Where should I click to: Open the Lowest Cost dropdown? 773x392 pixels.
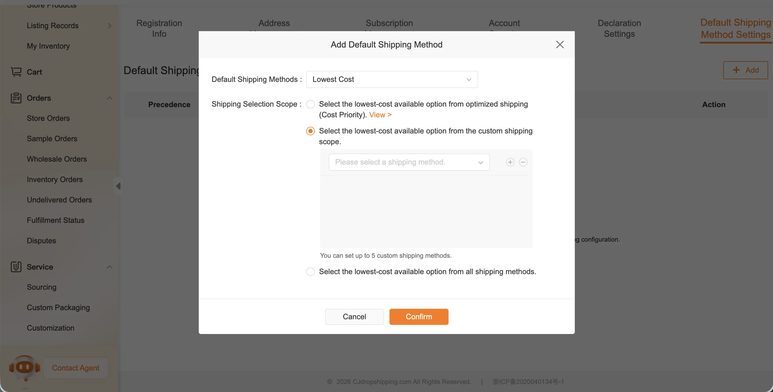pyautogui.click(x=392, y=79)
